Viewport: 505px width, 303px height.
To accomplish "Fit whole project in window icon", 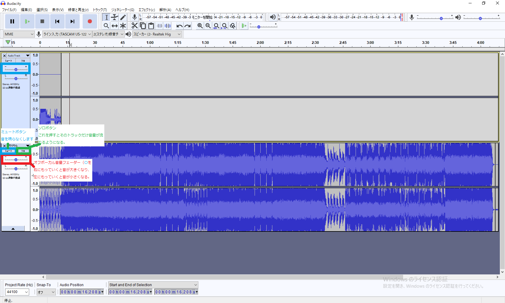I will tap(225, 26).
